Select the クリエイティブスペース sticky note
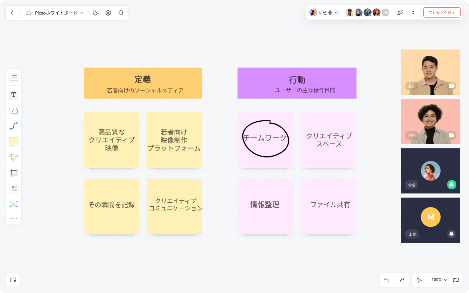The width and height of the screenshot is (469, 293). pos(328,140)
